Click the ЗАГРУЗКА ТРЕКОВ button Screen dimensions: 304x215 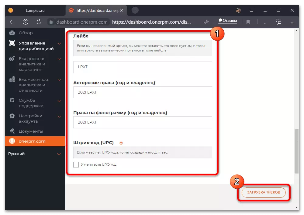(x=264, y=192)
